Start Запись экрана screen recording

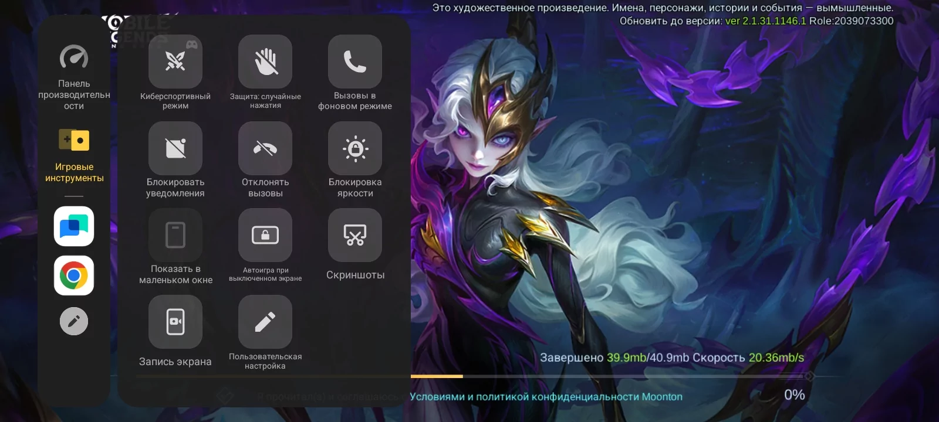click(x=175, y=322)
